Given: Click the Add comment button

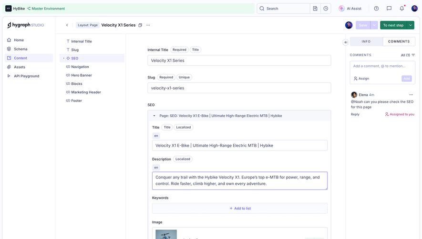Looking at the screenshot, I should (407, 79).
